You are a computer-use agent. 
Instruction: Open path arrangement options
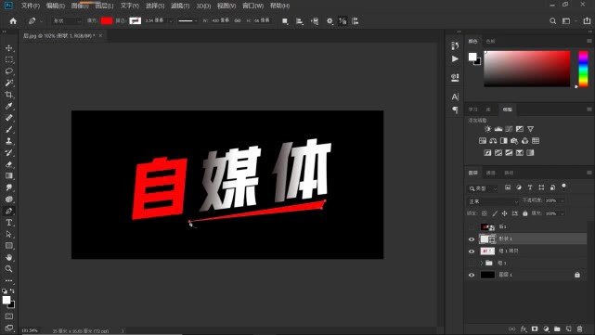point(315,21)
